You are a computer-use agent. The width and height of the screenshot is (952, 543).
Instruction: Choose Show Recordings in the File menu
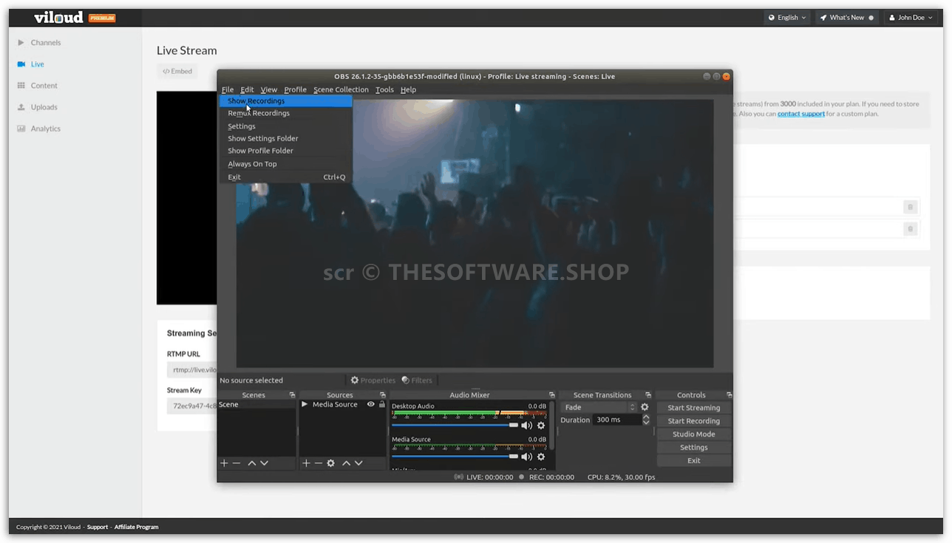[x=285, y=101]
